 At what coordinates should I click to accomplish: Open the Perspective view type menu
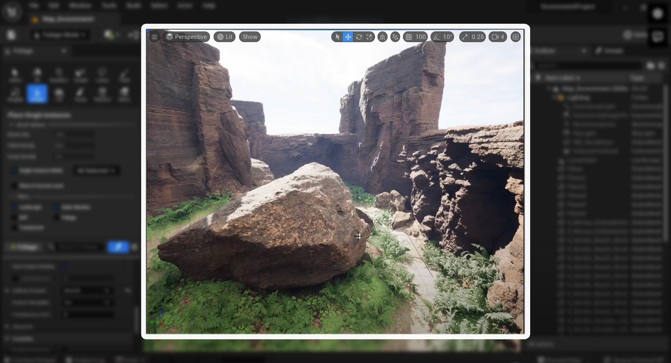(x=187, y=37)
